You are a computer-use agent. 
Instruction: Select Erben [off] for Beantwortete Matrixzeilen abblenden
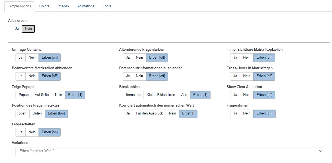[x=50, y=76]
